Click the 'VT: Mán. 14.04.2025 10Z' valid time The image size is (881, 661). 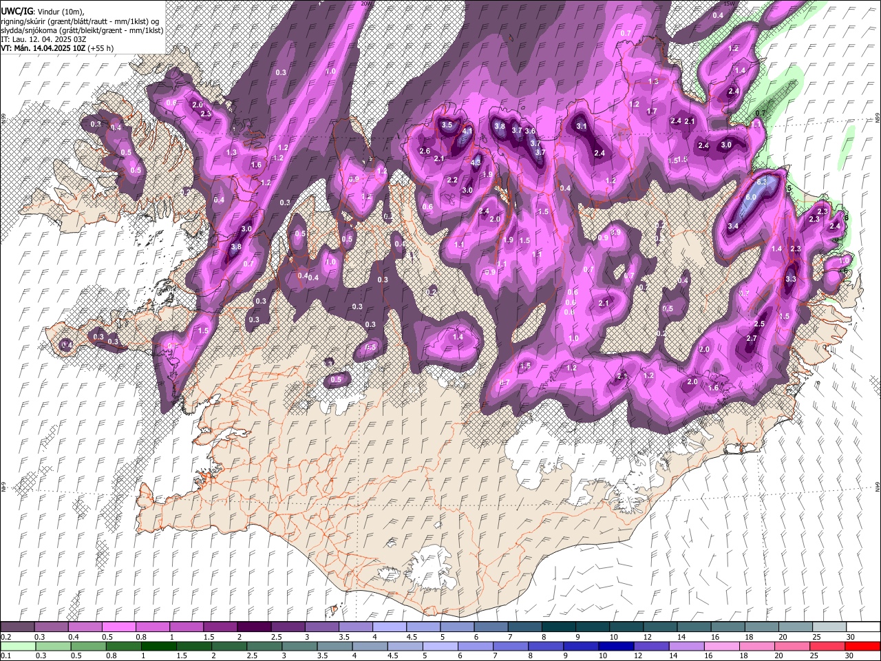[43, 48]
